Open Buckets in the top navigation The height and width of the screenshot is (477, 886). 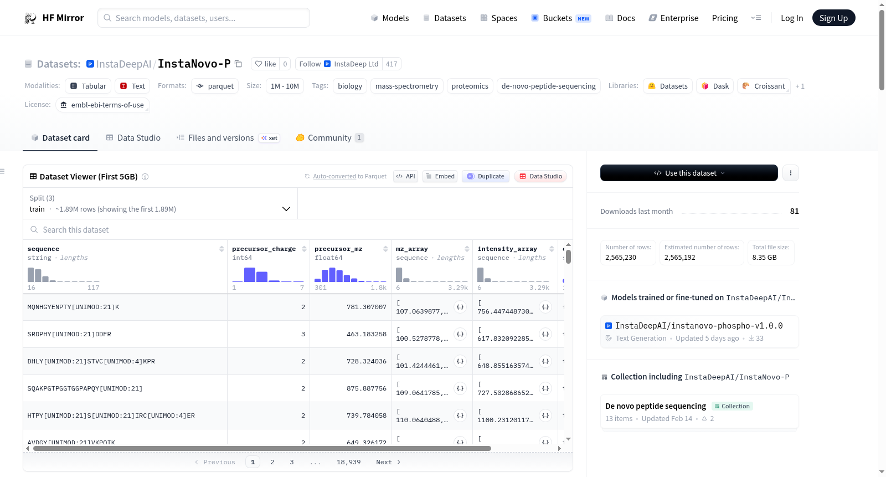[x=561, y=18]
